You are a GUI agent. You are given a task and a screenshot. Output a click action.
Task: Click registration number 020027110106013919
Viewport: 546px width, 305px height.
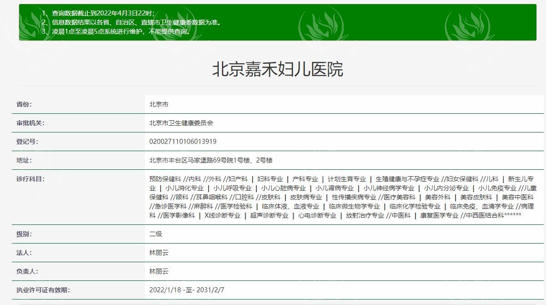coord(183,142)
